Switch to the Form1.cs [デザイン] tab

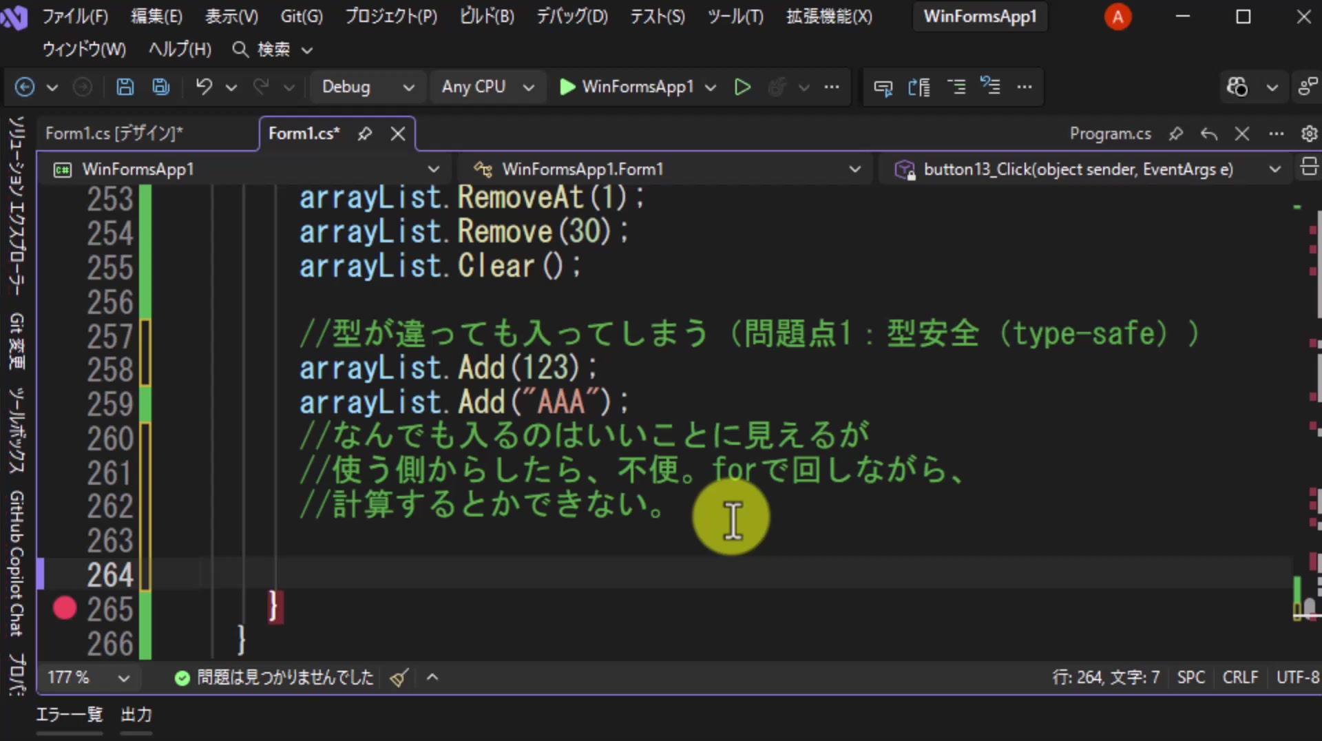(114, 134)
